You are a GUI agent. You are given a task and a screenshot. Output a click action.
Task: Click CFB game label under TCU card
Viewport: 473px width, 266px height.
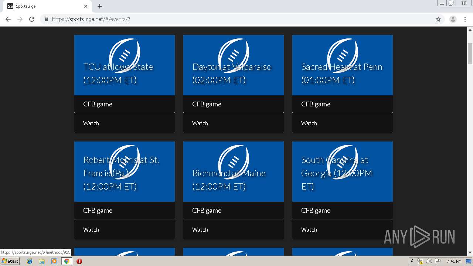click(98, 104)
